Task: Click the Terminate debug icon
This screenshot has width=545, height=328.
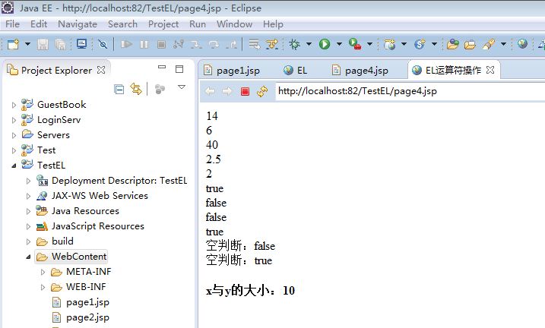Action: (161, 45)
